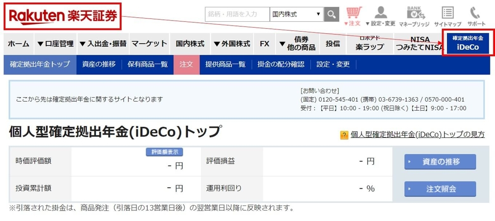Click the 運用利回り label

(x=224, y=188)
